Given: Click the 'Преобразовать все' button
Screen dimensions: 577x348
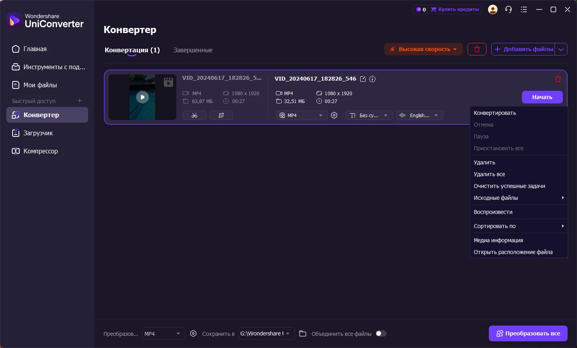Looking at the screenshot, I should click(528, 333).
